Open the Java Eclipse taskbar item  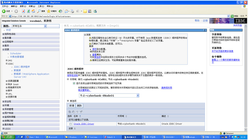pyautogui.click(x=34, y=137)
